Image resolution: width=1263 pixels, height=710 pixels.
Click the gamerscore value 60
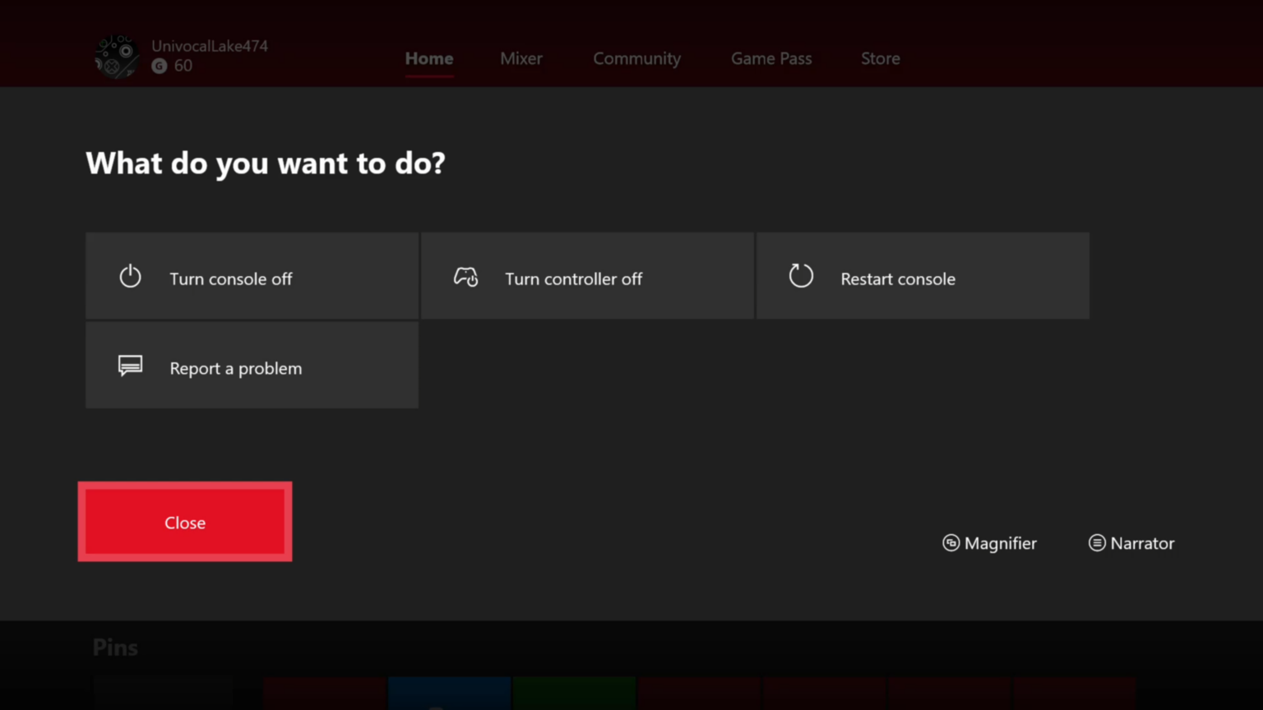point(183,66)
